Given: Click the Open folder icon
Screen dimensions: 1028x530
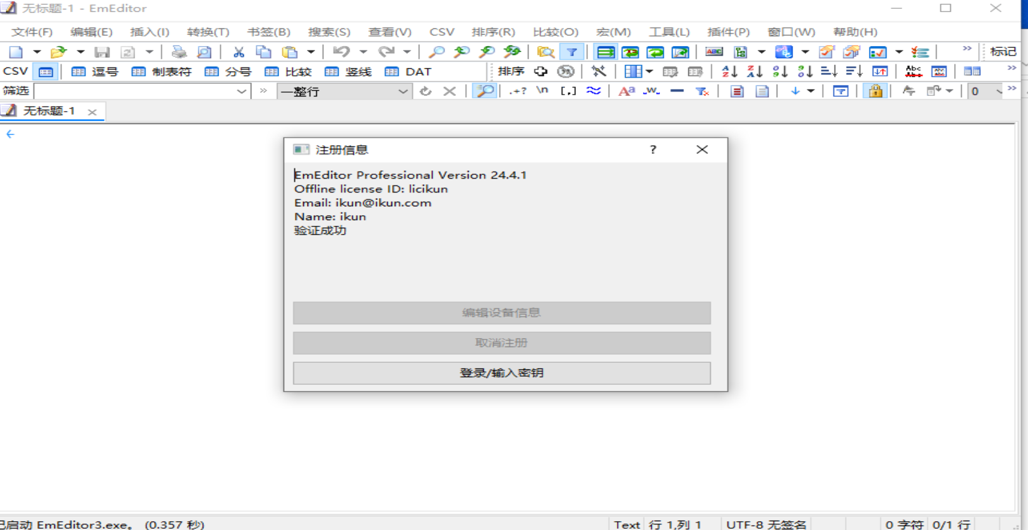Looking at the screenshot, I should (x=58, y=52).
